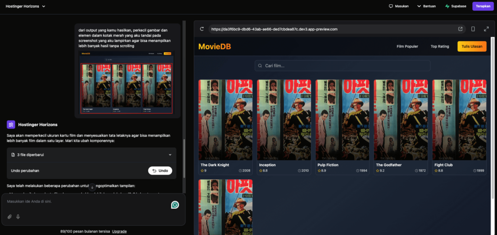Open the Top Rating nav item
The height and width of the screenshot is (235, 497).
[440, 46]
